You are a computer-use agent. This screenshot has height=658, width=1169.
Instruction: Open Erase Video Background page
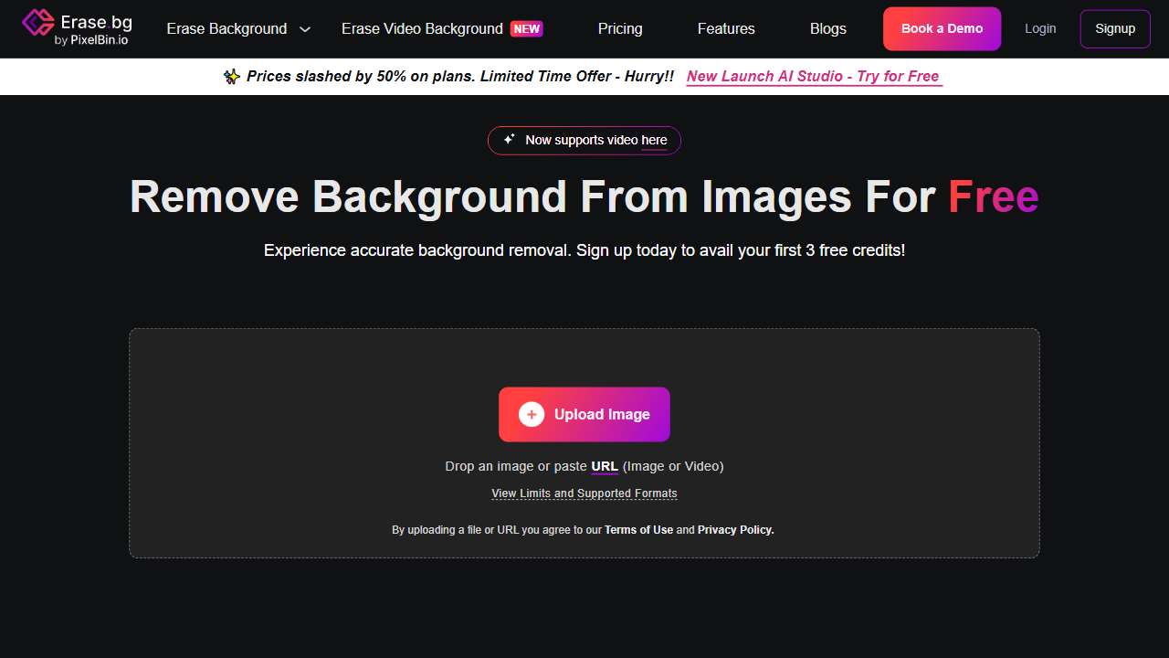point(422,29)
